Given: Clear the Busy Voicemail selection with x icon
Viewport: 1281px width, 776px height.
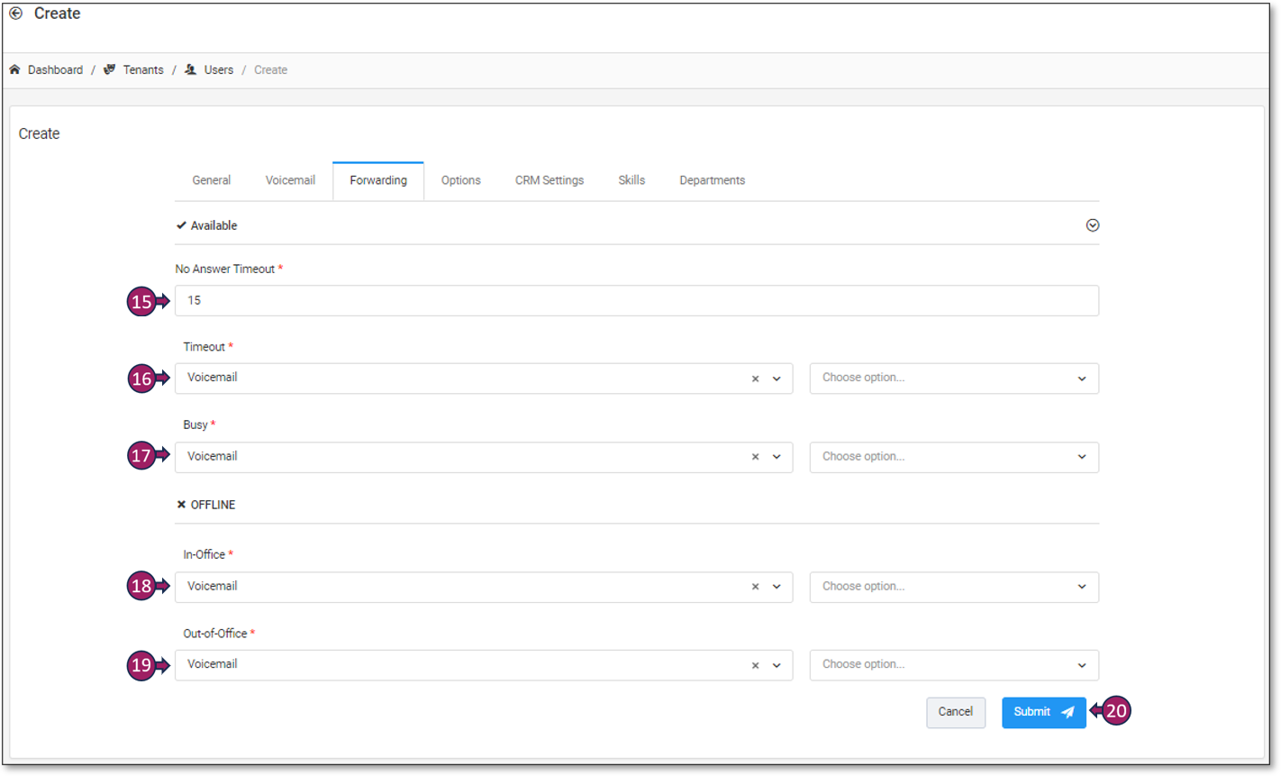Looking at the screenshot, I should [x=755, y=458].
